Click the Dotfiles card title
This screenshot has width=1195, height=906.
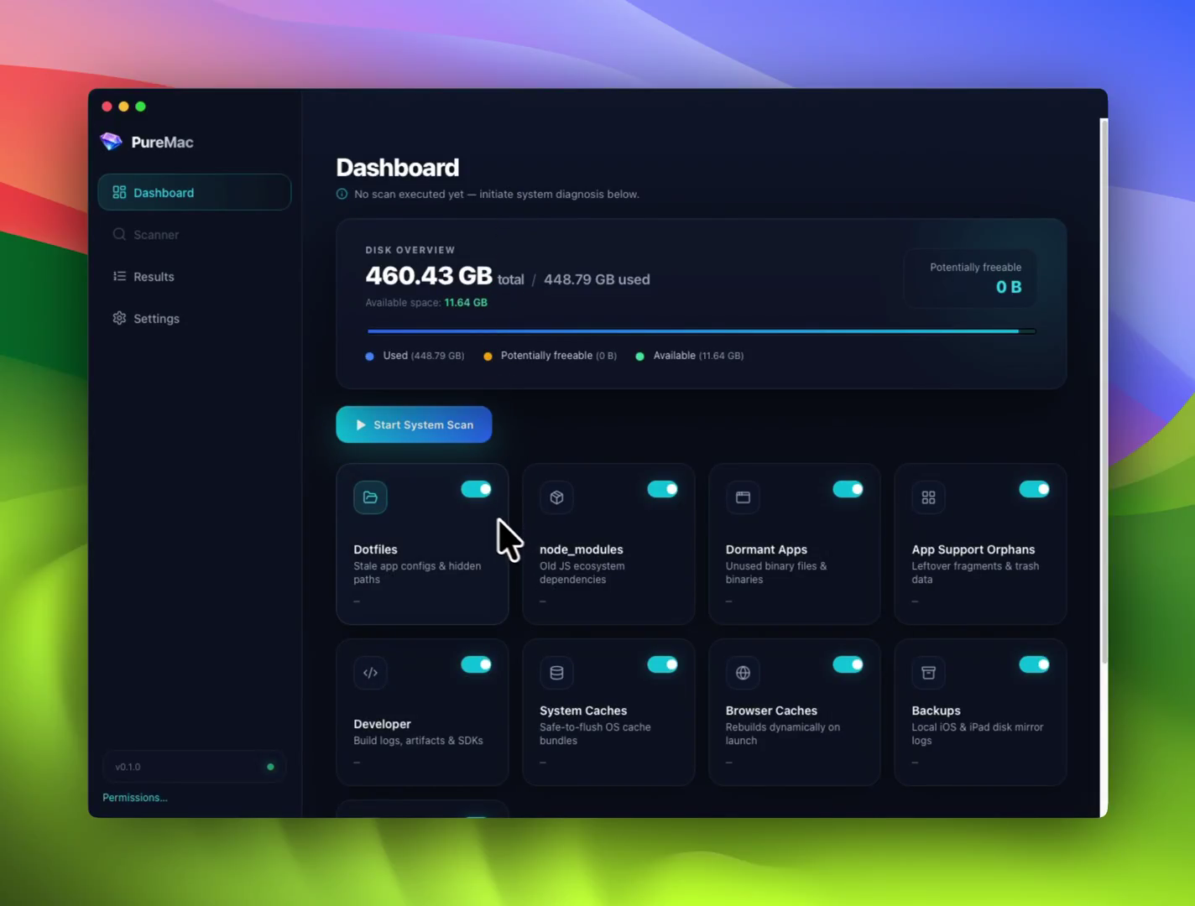coord(375,549)
